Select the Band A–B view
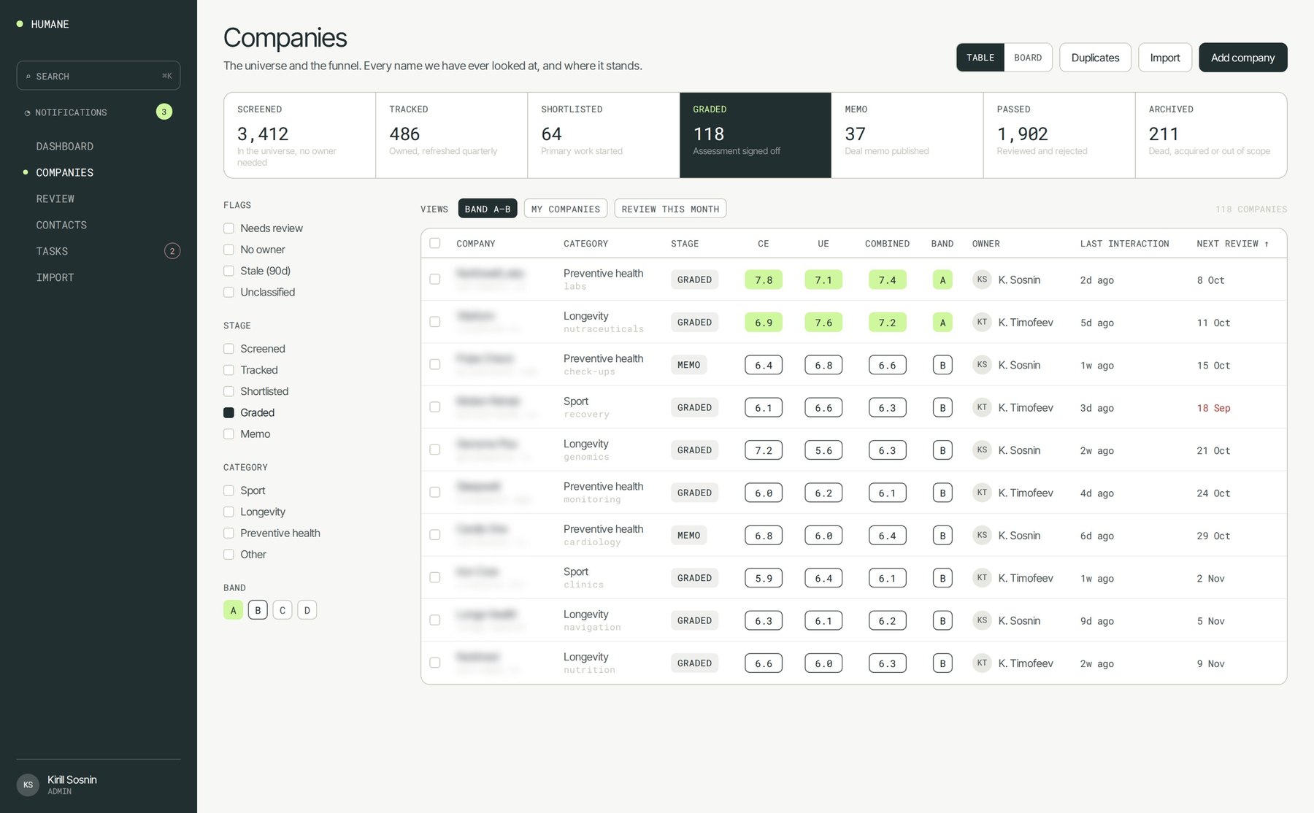This screenshot has width=1314, height=813. 488,209
